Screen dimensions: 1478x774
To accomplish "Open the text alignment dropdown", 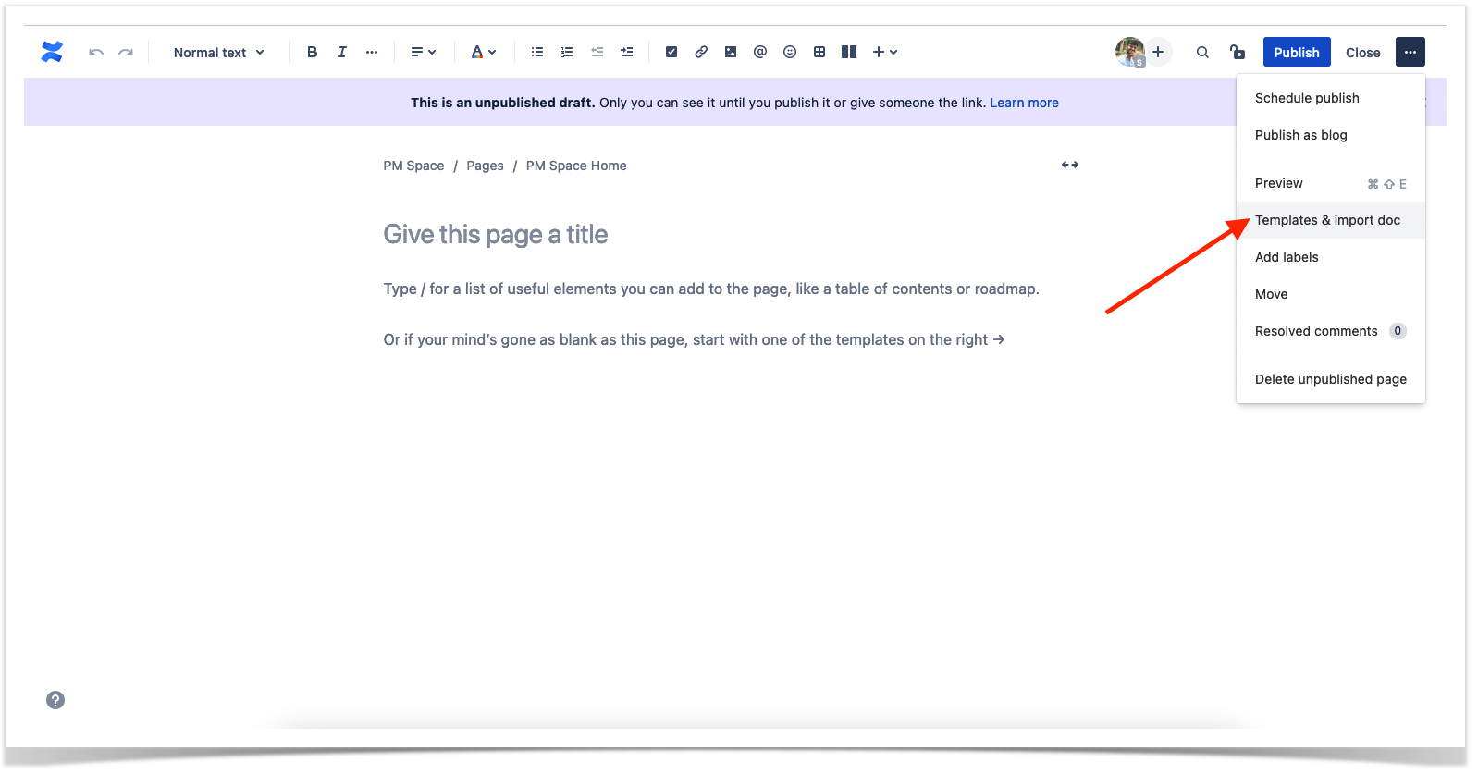I will click(424, 52).
